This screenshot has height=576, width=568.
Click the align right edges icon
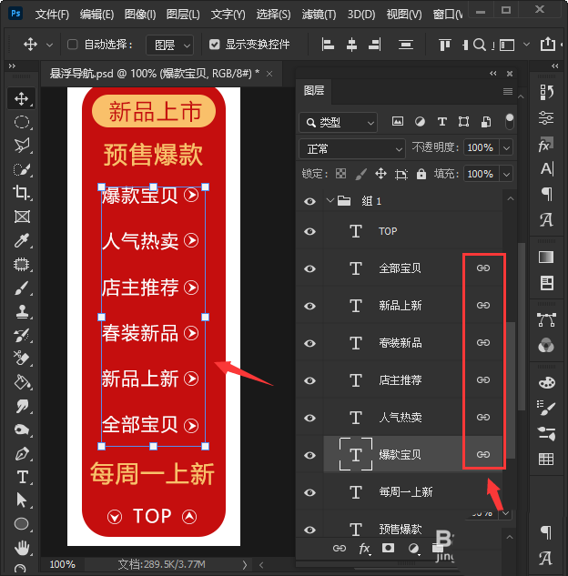click(375, 45)
